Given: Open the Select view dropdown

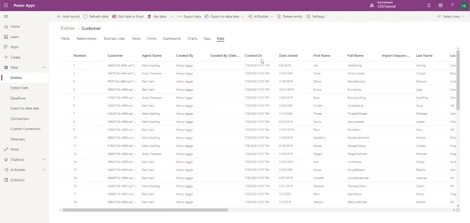Looking at the screenshot, I should click(451, 17).
